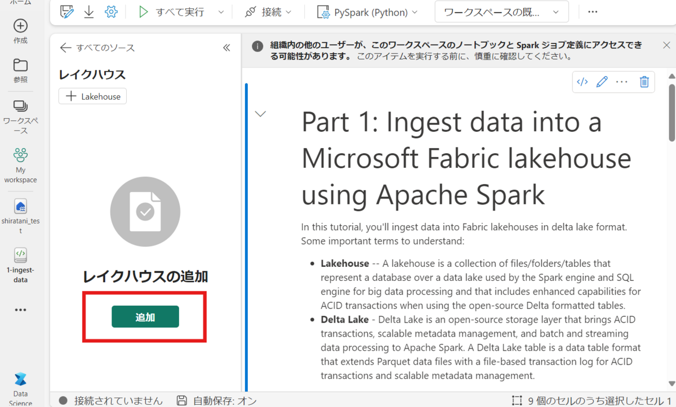
Task: Collapse the lakehouse panel with double chevron
Action: pyautogui.click(x=226, y=48)
